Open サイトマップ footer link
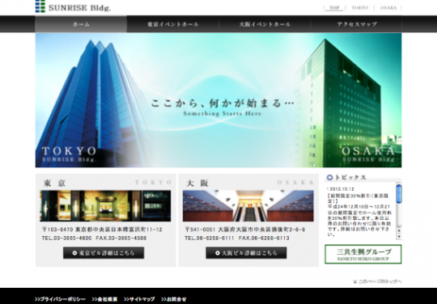The height and width of the screenshot is (304, 437). 139,299
